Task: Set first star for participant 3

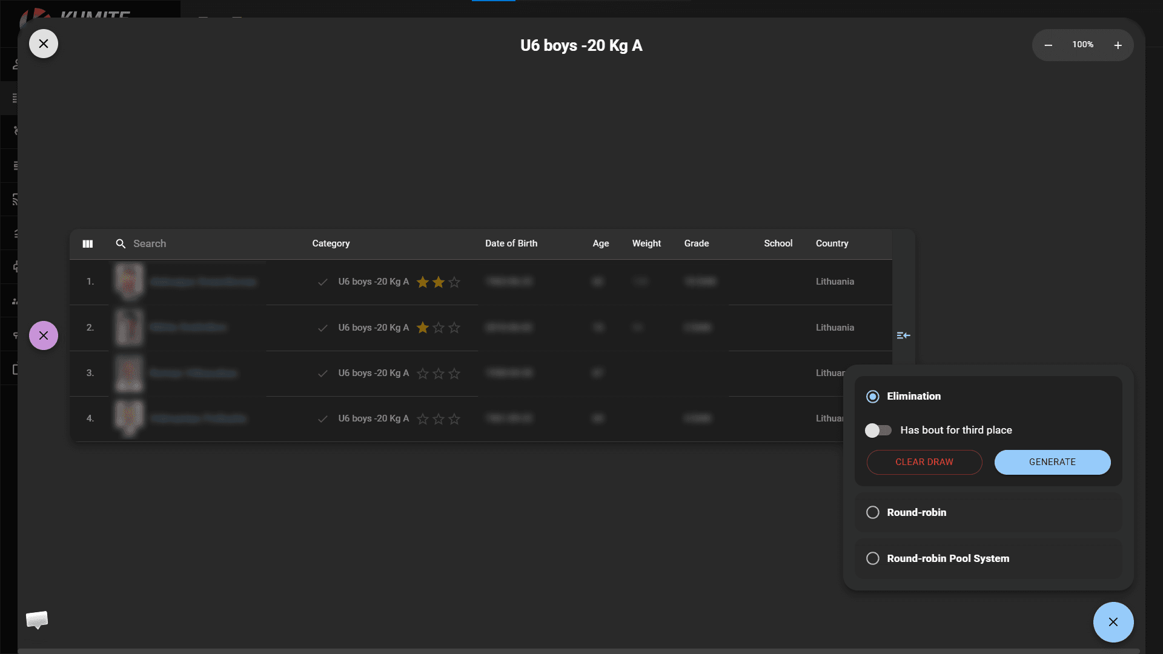Action: coord(423,374)
